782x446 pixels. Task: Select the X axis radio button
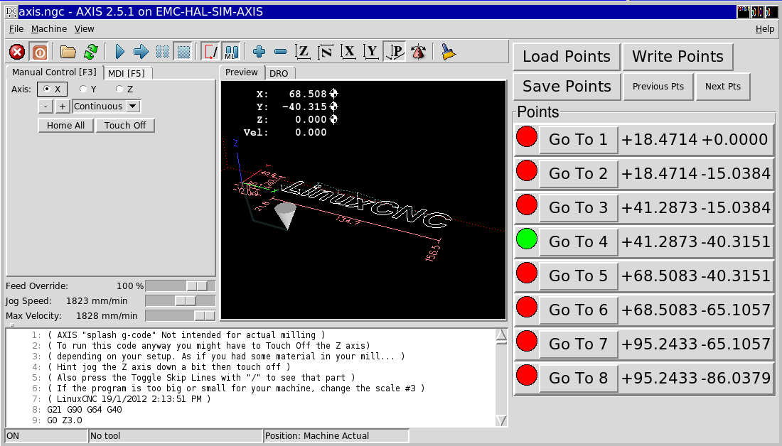click(52, 89)
